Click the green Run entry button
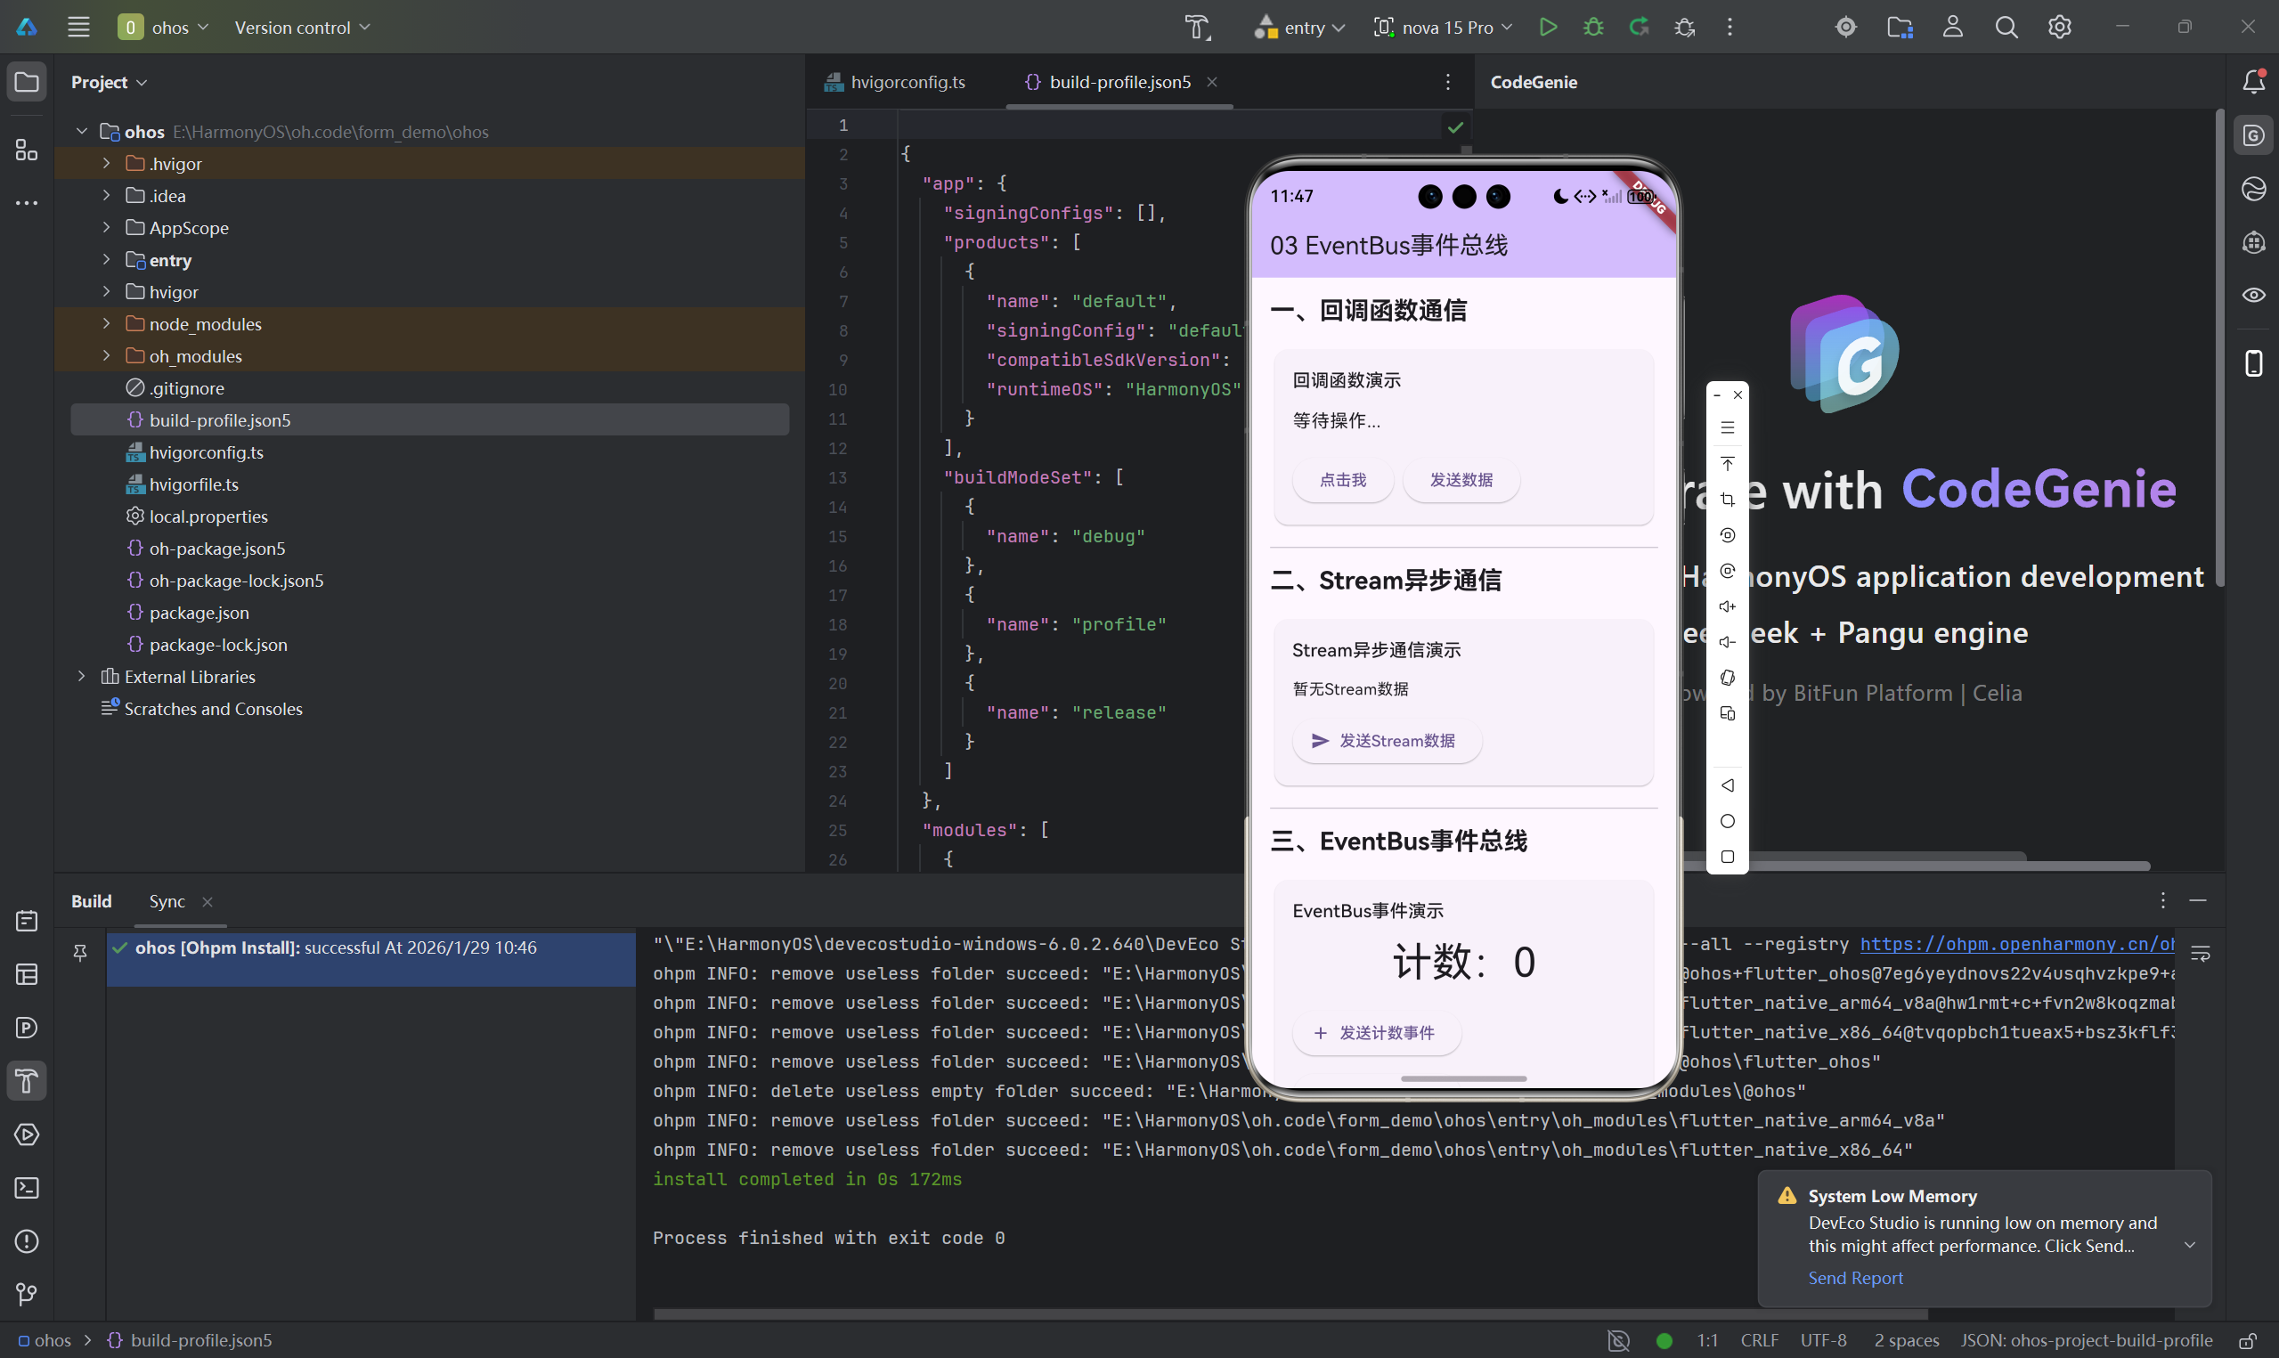Viewport: 2279px width, 1358px height. [1547, 28]
